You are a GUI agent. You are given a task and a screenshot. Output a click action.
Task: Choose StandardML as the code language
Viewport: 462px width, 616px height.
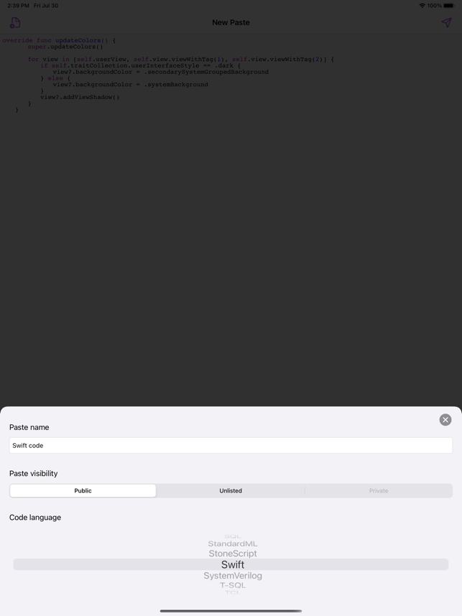point(233,543)
